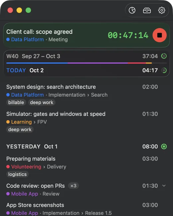Click Mobile App project under Code review
The width and height of the screenshot is (173, 216).
coord(25,194)
